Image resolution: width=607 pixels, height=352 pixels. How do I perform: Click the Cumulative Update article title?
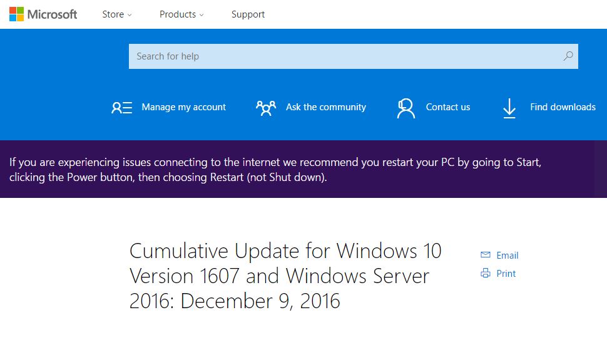pyautogui.click(x=285, y=276)
